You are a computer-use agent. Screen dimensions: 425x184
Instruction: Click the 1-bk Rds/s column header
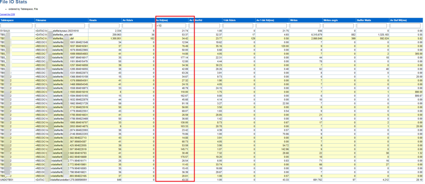238,20
